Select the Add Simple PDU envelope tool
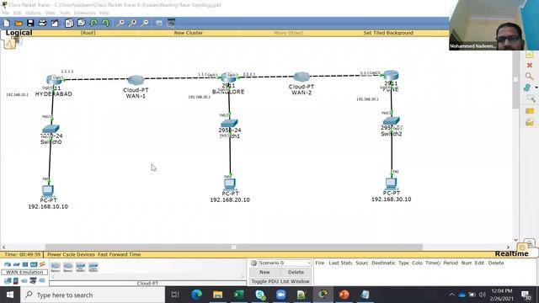Screen dimensions: 539x303 coord(530,111)
